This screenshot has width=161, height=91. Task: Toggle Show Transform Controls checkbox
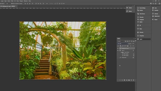tap(12, 4)
